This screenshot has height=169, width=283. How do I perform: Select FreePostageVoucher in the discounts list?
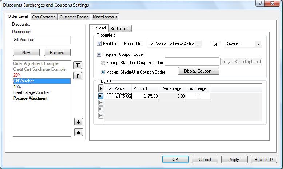[32, 92]
